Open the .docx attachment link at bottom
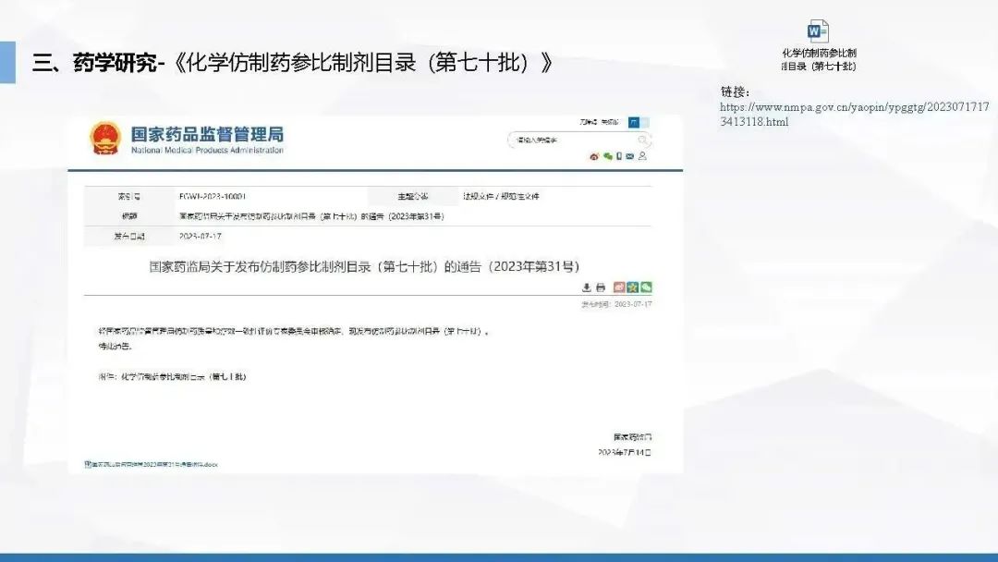The height and width of the screenshot is (562, 998). click(152, 464)
